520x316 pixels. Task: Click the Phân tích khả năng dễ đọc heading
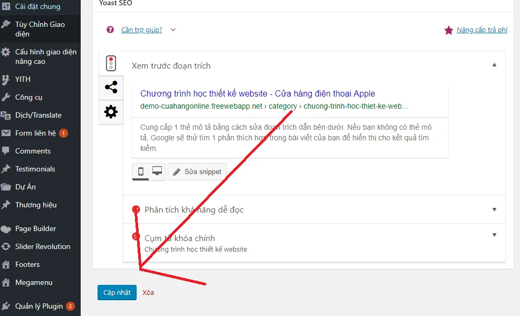pos(194,209)
